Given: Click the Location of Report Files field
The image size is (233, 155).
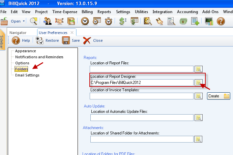Looking at the screenshot, I should point(142,69).
